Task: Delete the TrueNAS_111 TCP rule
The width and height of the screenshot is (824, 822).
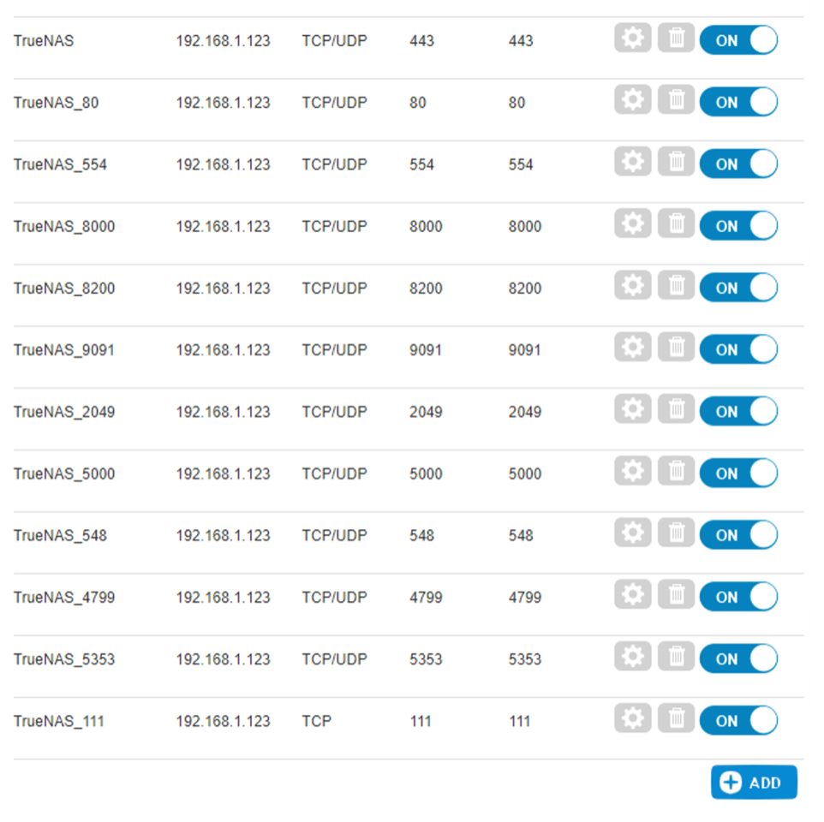Action: pyautogui.click(x=676, y=718)
